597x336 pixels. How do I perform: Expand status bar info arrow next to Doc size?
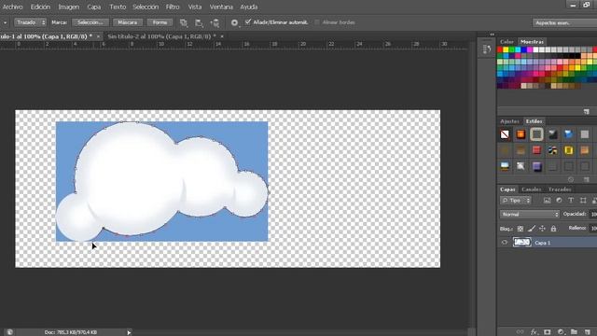(129, 332)
